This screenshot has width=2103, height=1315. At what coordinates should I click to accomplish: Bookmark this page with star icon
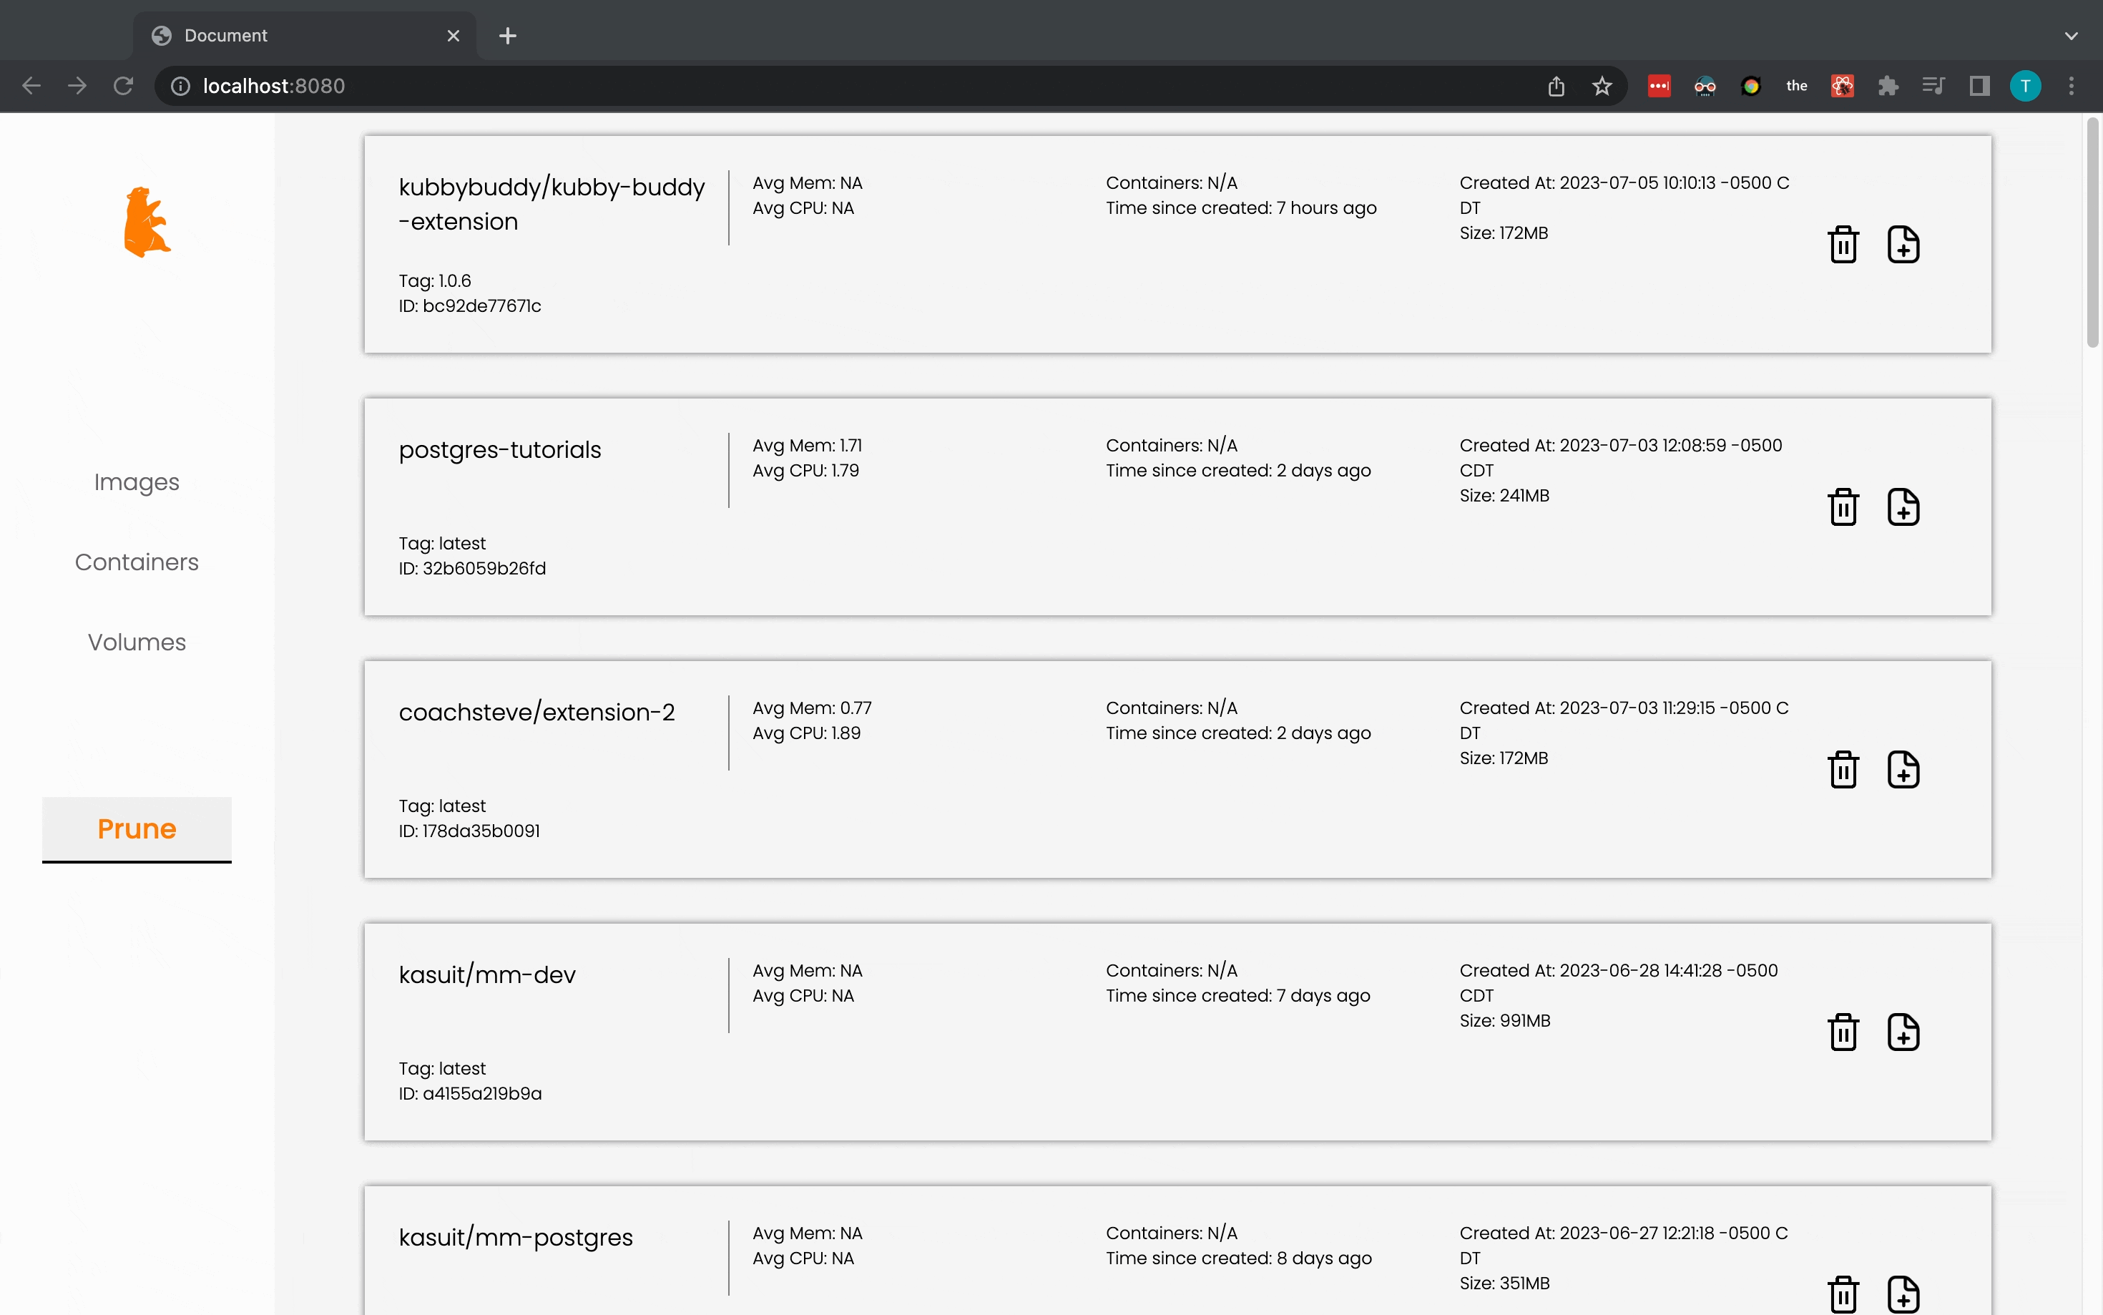[1602, 85]
